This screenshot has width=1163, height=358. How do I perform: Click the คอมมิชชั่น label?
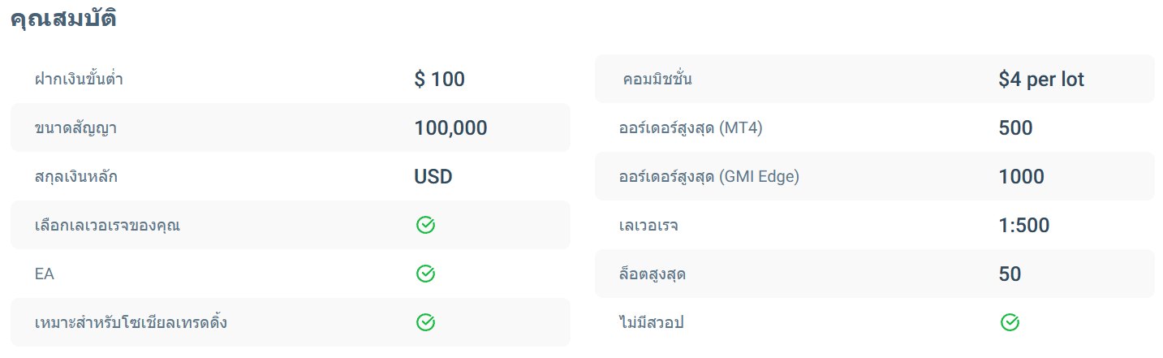click(x=657, y=80)
